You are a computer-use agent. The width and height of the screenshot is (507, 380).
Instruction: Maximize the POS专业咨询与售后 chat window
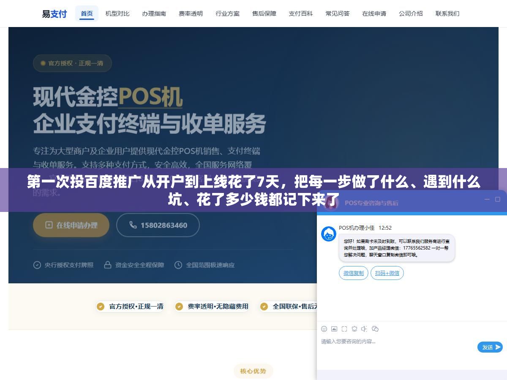(x=498, y=199)
